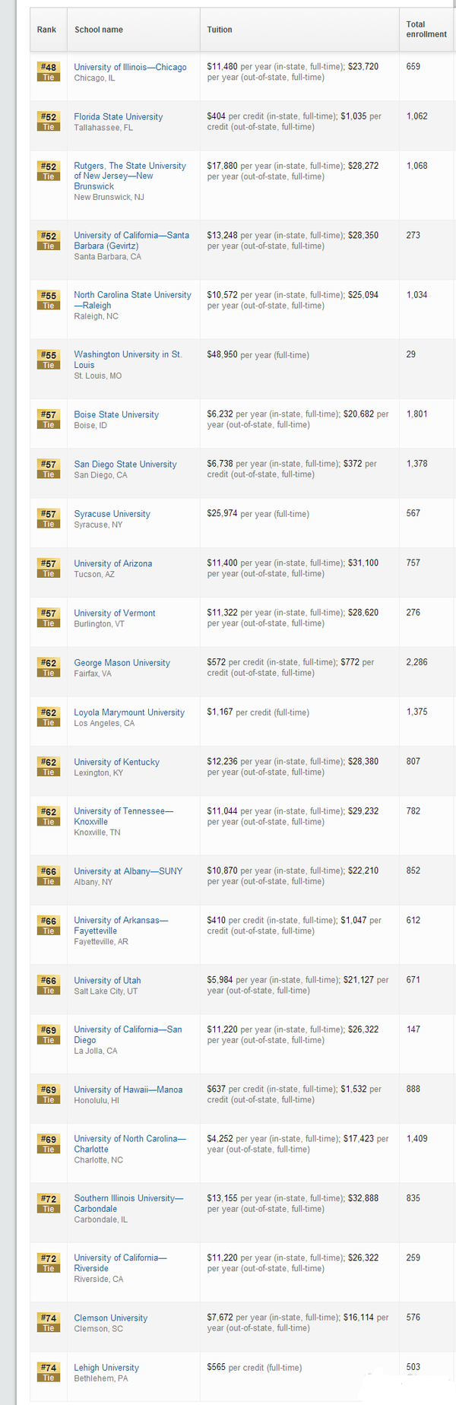Open Loyola Marymount University link

tap(129, 712)
